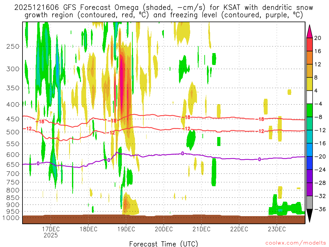Click the orange colorbar segment between 12 and 16
Viewport: 329px width, 247px height.
pos(309,58)
